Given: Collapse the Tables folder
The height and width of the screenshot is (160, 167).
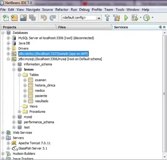Looking at the screenshot, I should tap(19, 75).
